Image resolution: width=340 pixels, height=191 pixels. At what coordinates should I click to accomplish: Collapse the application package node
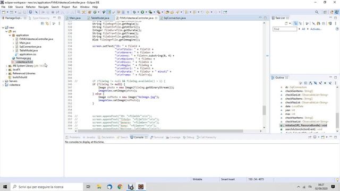pos(10,35)
